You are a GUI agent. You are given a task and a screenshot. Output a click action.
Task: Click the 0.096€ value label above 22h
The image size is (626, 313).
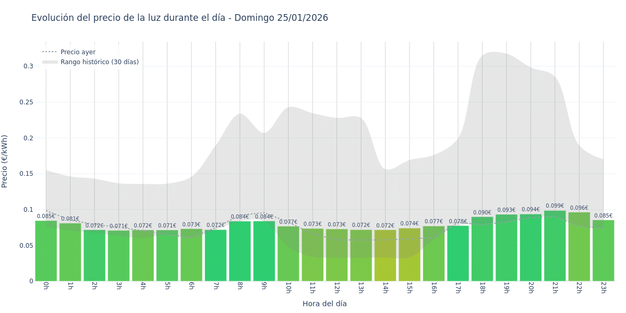[x=579, y=208]
